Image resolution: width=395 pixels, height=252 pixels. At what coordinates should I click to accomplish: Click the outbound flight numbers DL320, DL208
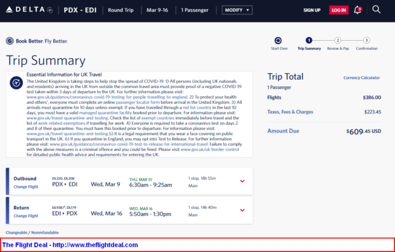coord(63,178)
